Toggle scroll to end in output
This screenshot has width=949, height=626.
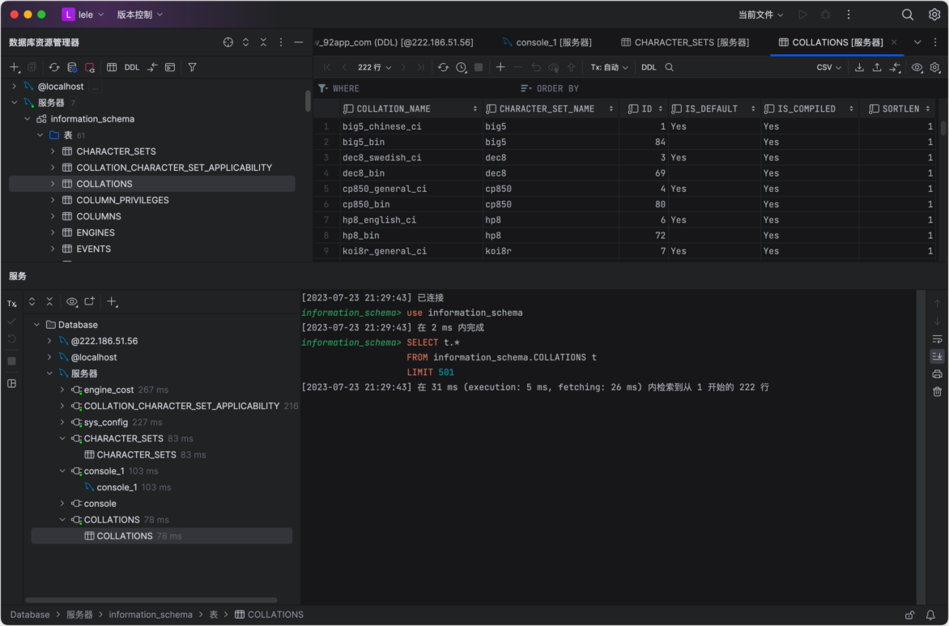coord(937,356)
